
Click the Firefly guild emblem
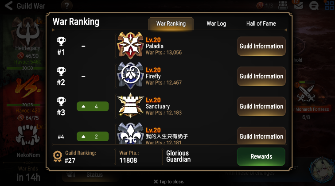tap(130, 75)
